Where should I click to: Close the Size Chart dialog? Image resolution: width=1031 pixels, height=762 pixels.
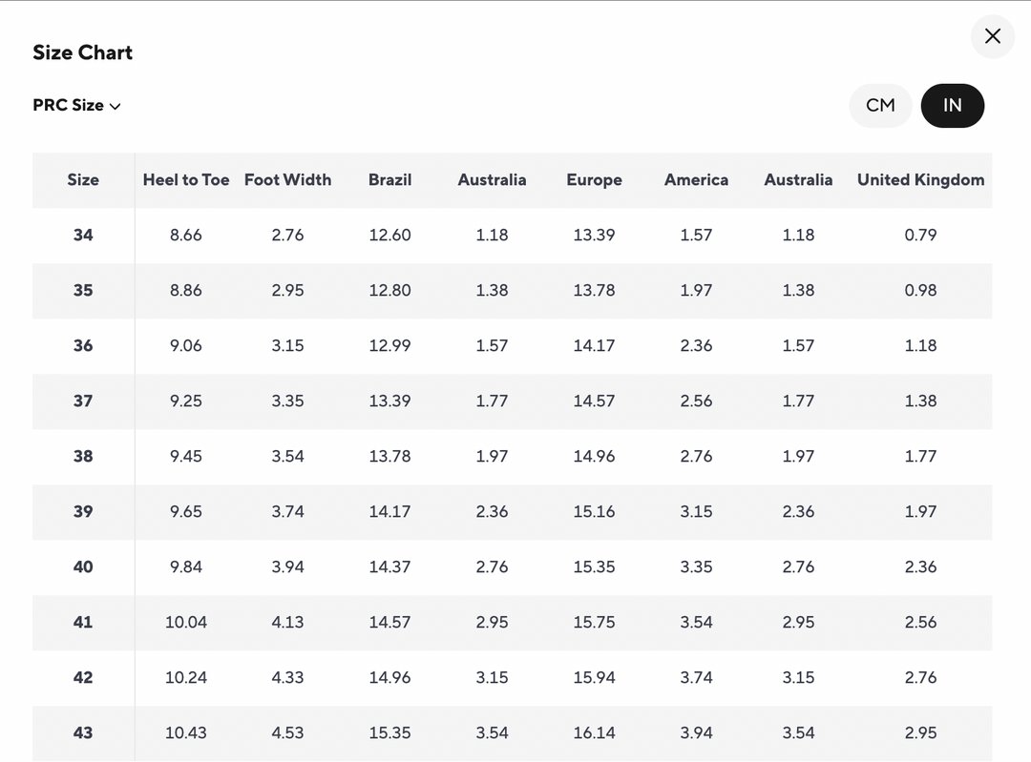(993, 36)
